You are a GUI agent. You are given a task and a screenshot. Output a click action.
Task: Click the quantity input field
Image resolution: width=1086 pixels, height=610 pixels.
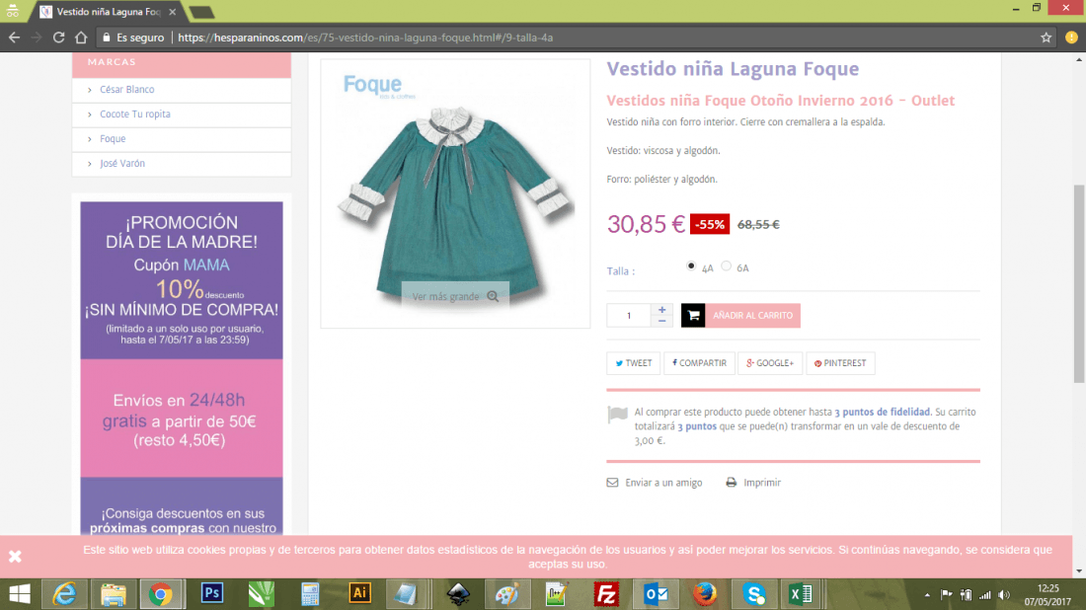pyautogui.click(x=628, y=315)
